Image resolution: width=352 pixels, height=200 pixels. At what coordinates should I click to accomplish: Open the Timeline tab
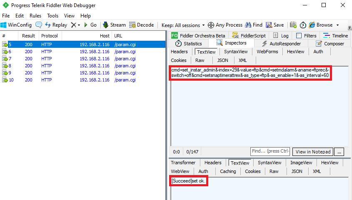click(x=336, y=36)
